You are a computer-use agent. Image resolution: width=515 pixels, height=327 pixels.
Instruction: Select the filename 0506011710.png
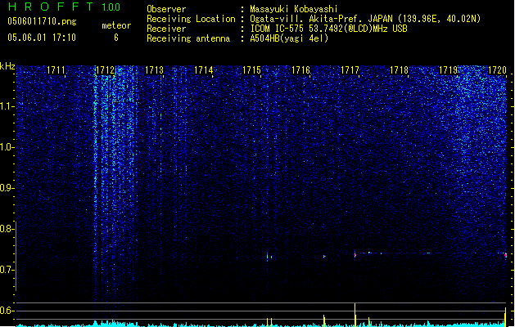(x=42, y=21)
